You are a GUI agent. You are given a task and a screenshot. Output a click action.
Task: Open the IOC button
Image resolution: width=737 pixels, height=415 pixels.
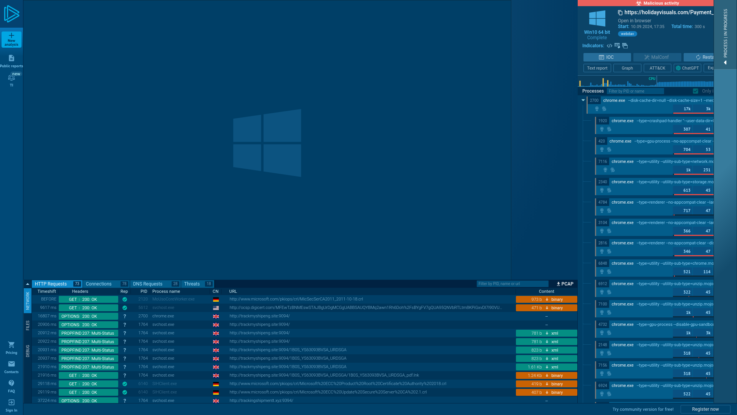tap(607, 57)
